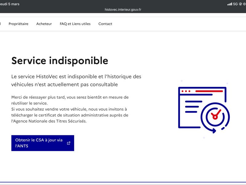Tap the date 'jeudi 5 mars'

coord(10,4)
